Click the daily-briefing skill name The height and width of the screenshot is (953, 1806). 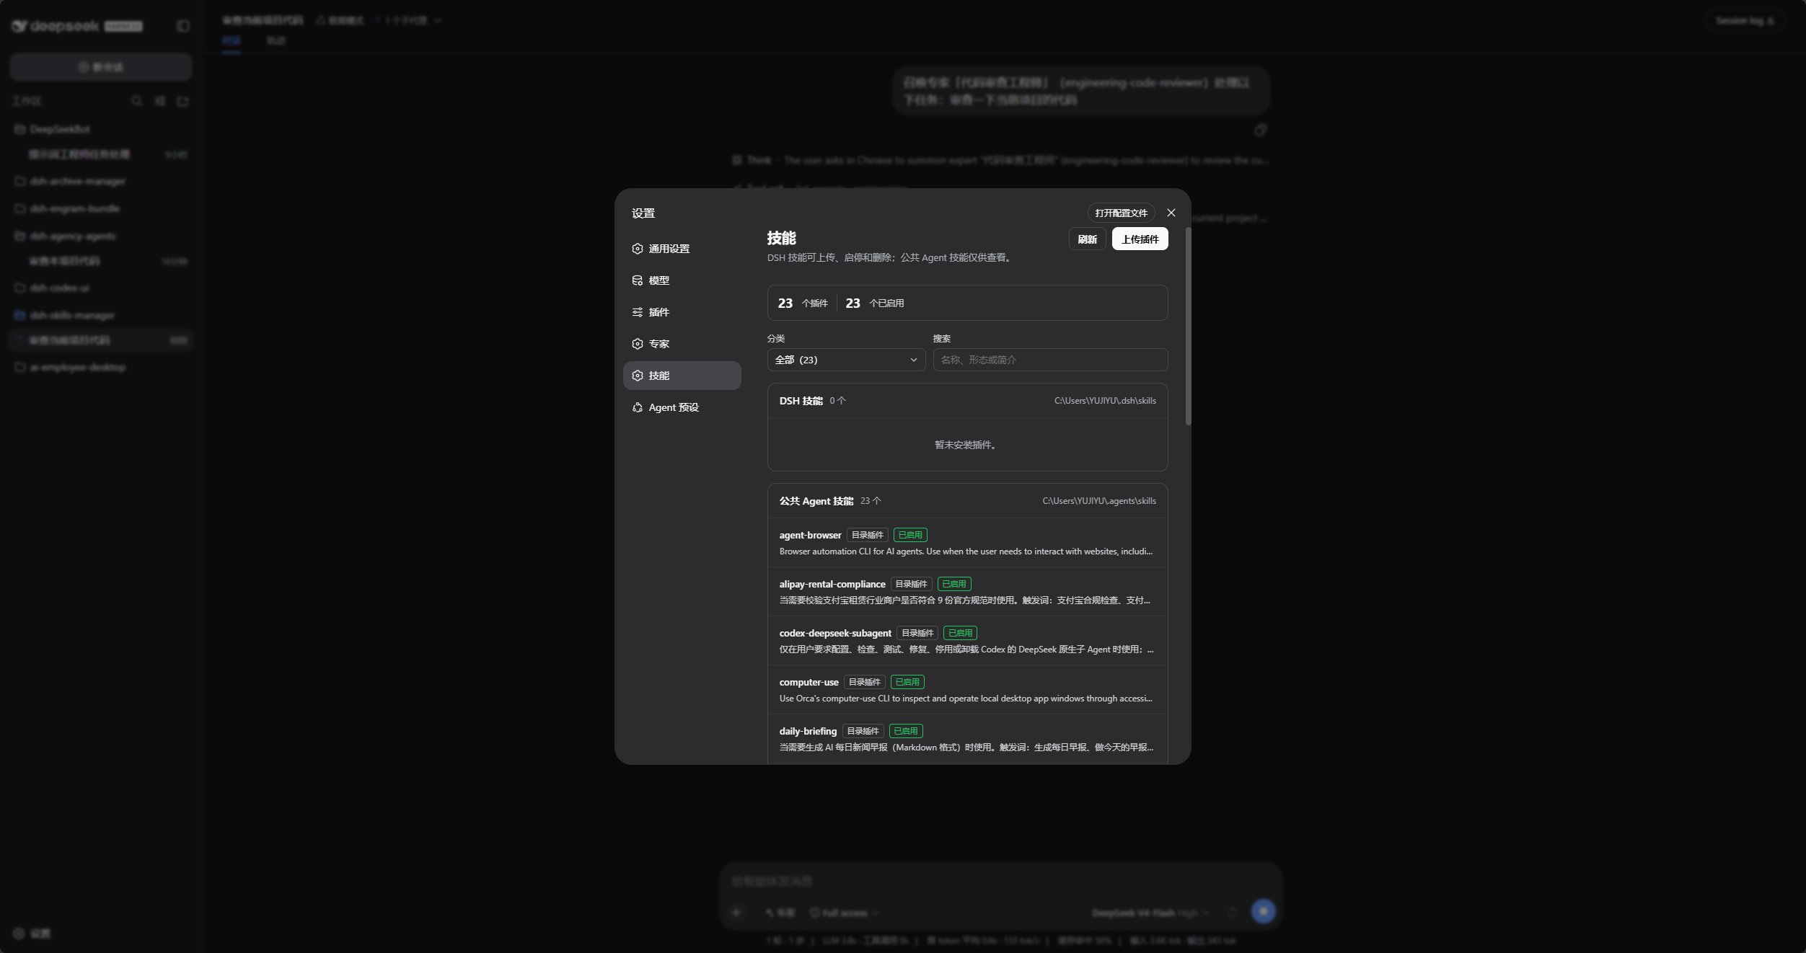(808, 731)
